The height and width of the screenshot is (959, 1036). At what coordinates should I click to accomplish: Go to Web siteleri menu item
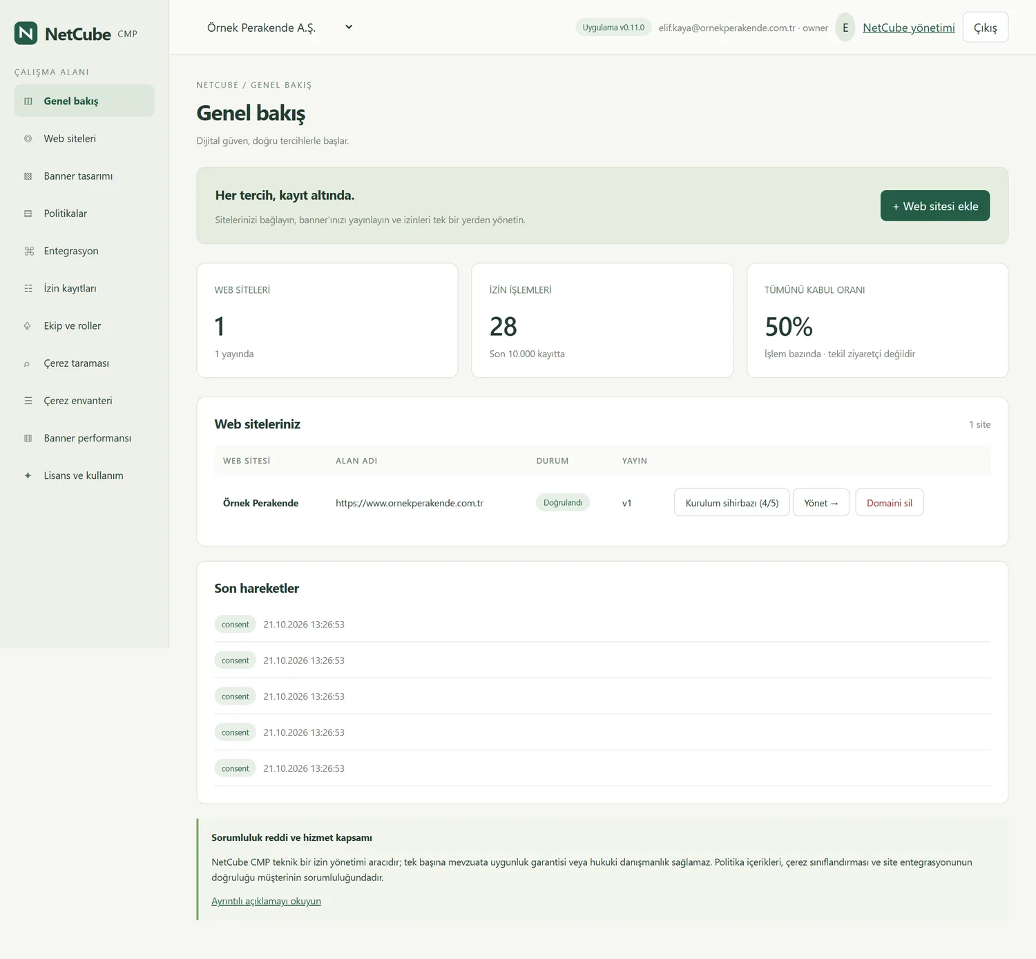(x=84, y=138)
